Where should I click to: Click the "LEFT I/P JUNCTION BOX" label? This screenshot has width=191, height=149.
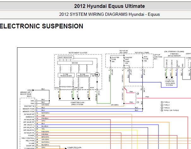click(x=158, y=57)
